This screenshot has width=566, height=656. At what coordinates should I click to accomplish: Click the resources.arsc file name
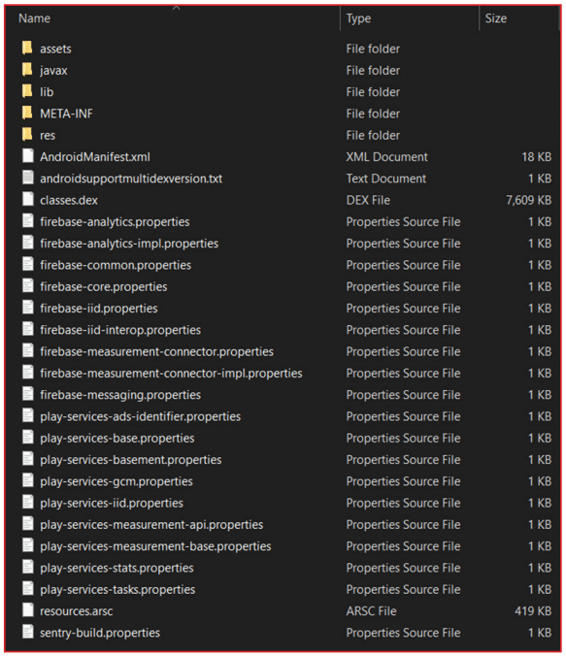click(76, 611)
